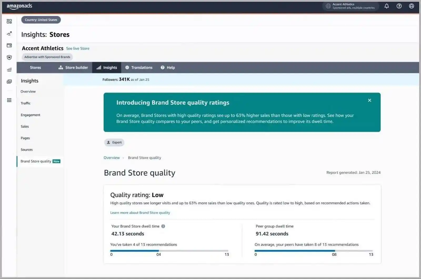The width and height of the screenshot is (421, 279).
Task: Select Overview in the Insights sidebar
Action: click(x=28, y=92)
